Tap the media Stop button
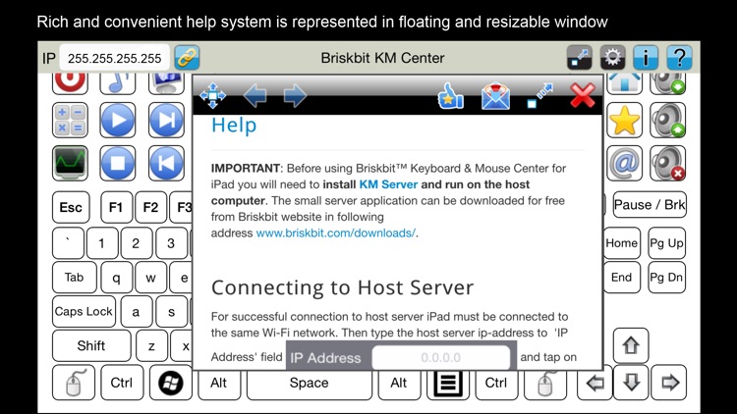Viewport: 737px width, 414px height. pyautogui.click(x=118, y=164)
